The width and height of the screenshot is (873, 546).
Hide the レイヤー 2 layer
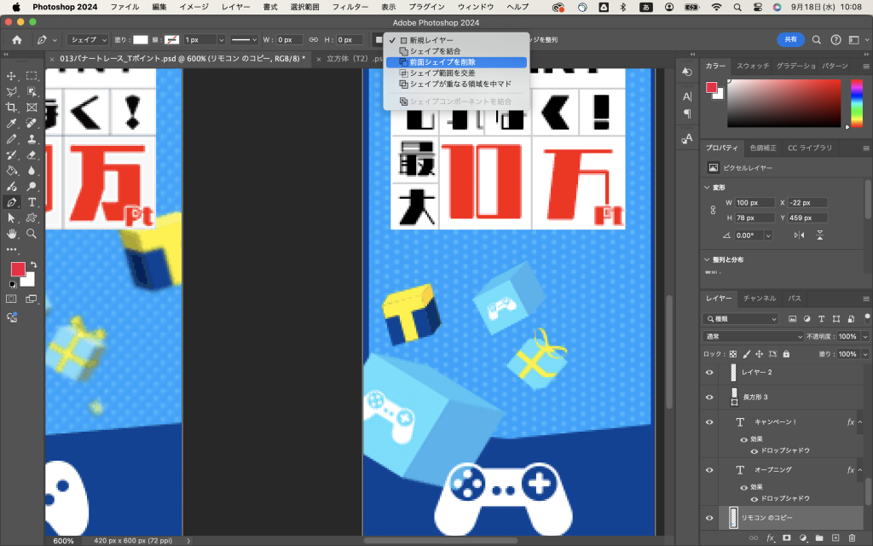click(709, 372)
